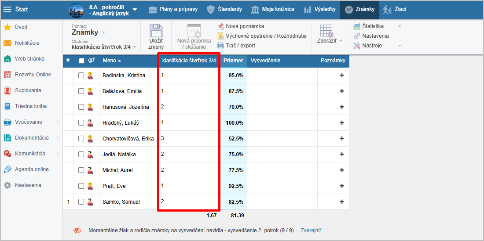The height and width of the screenshot is (241, 484).
Task: Add note plus icon for Hradský, Lukáš
Action: point(342,123)
